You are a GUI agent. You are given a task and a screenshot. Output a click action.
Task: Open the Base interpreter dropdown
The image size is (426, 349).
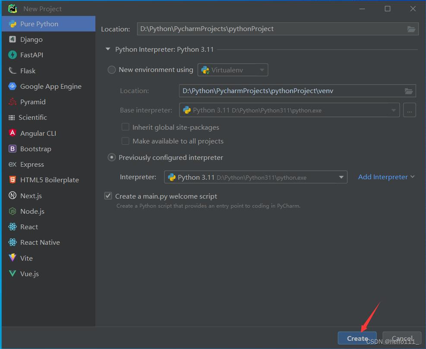(x=289, y=110)
